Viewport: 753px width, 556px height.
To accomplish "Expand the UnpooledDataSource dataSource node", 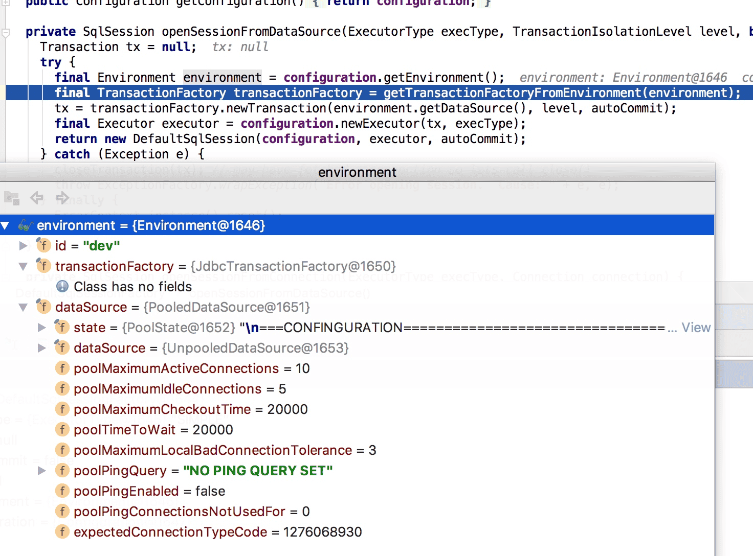I will pyautogui.click(x=42, y=348).
